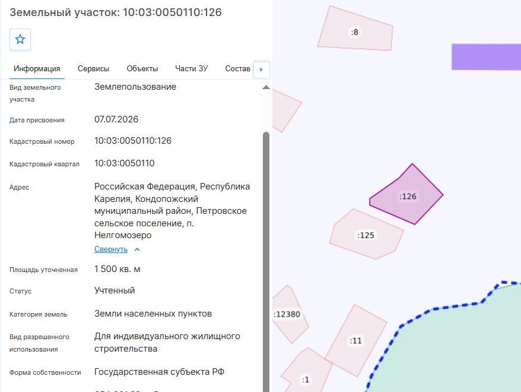
Task: Add parcel to favorites with star icon
Action: (x=20, y=40)
